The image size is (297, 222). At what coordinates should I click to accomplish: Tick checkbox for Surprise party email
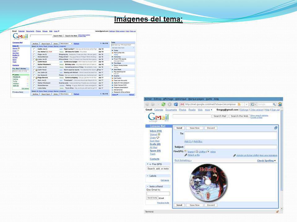point(34,83)
